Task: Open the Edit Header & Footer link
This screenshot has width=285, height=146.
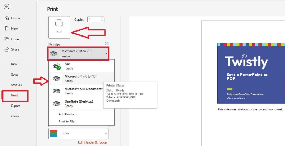Action: click(93, 142)
